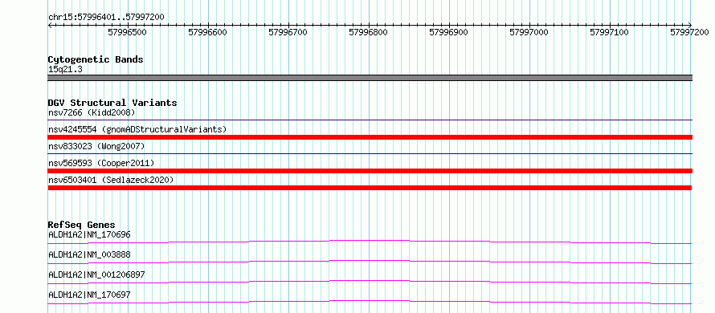This screenshot has height=313, width=715.
Task: Click the magenta NM_003888 transcript line
Action: tap(370, 262)
